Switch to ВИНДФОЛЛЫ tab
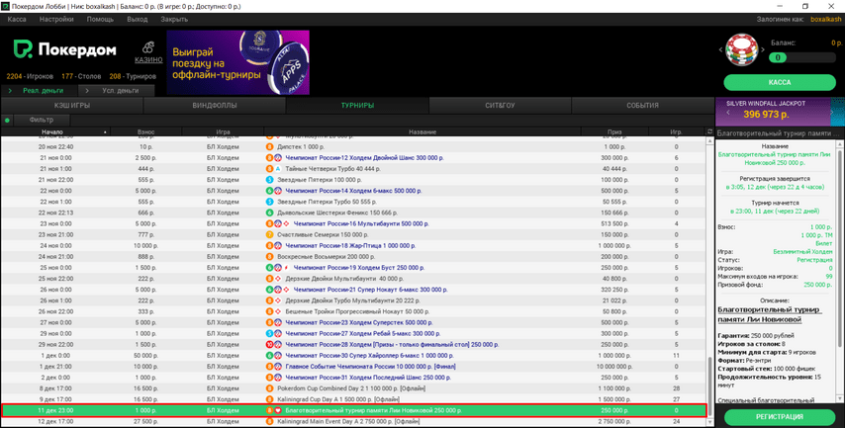The image size is (845, 428). click(x=215, y=106)
